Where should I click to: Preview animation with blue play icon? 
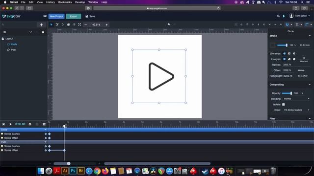tap(284, 16)
